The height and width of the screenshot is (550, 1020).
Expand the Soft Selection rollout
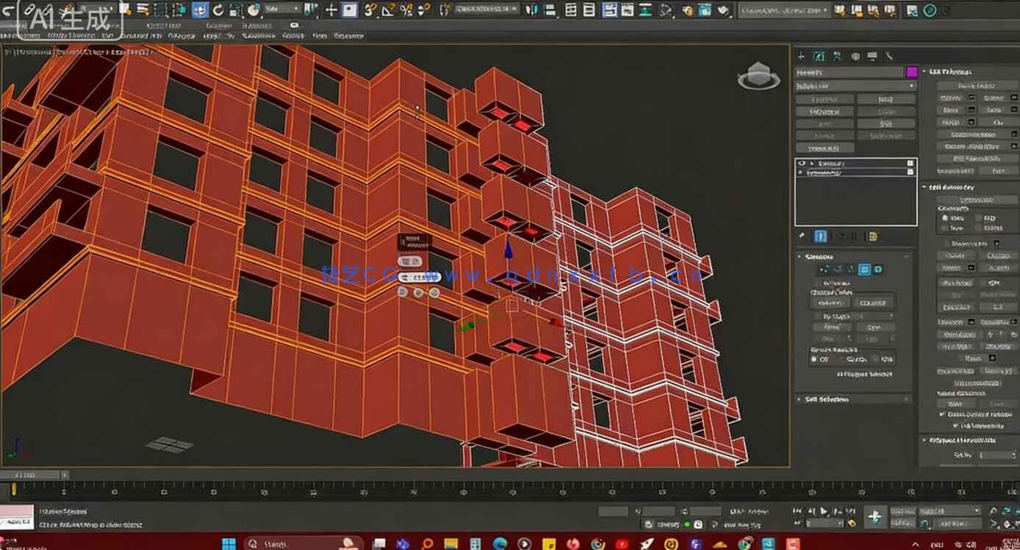(x=827, y=399)
